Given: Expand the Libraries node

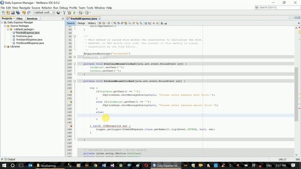Looking at the screenshot, I should tap(5, 46).
